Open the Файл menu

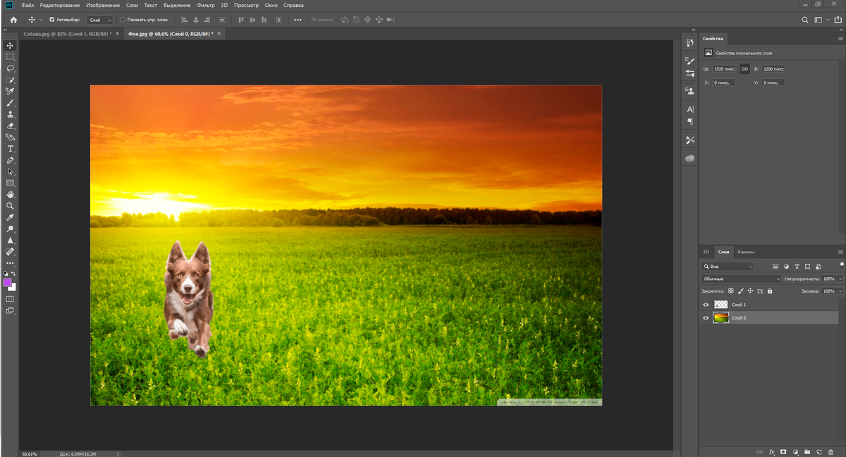coord(27,5)
